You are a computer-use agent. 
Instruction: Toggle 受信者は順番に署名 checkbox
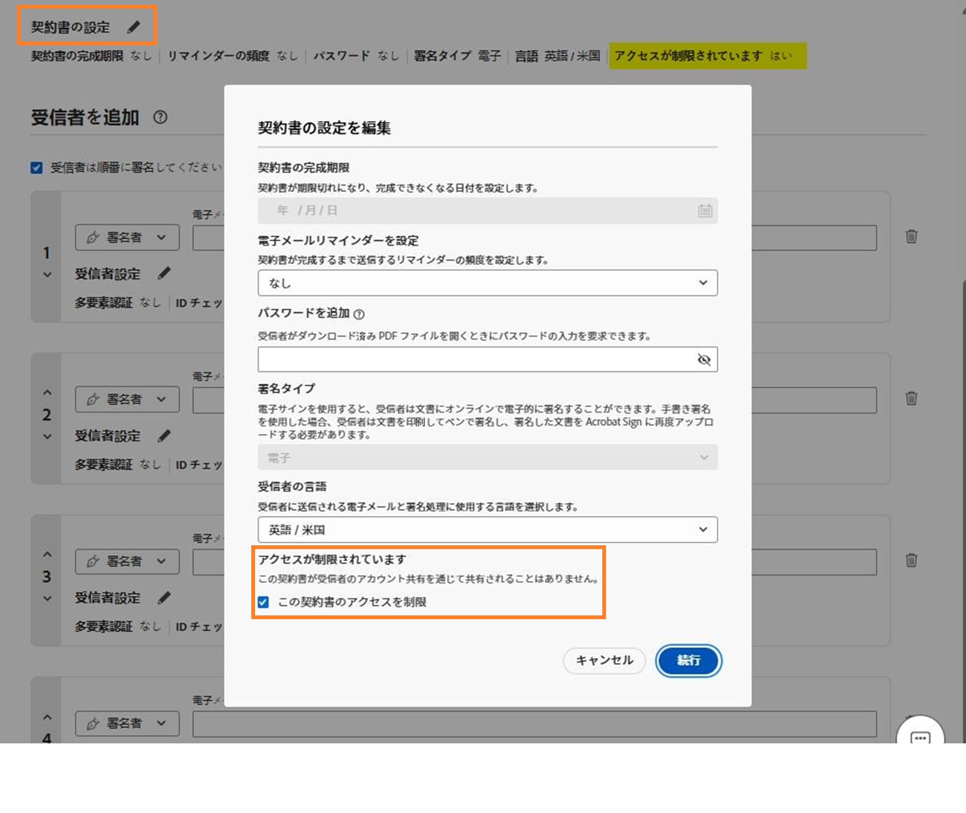(36, 168)
